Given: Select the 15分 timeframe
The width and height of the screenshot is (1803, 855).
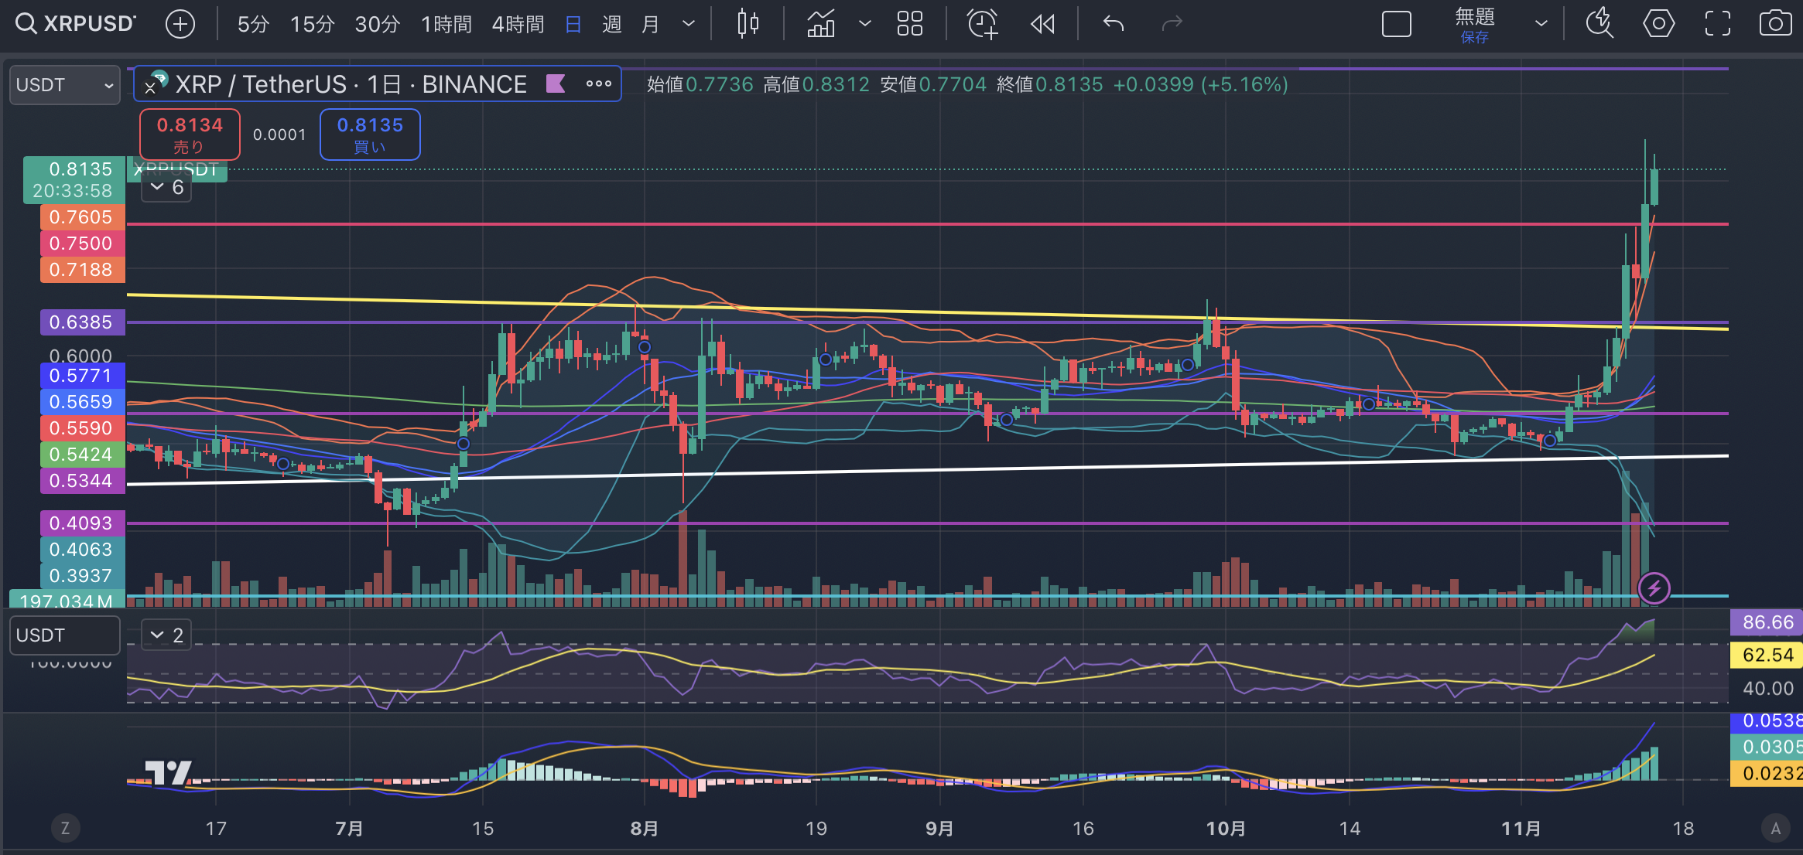Looking at the screenshot, I should 312,24.
